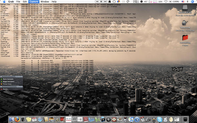Open Stickies notes from the Dock
Screen dimensions: 197x123
pos(29,119)
